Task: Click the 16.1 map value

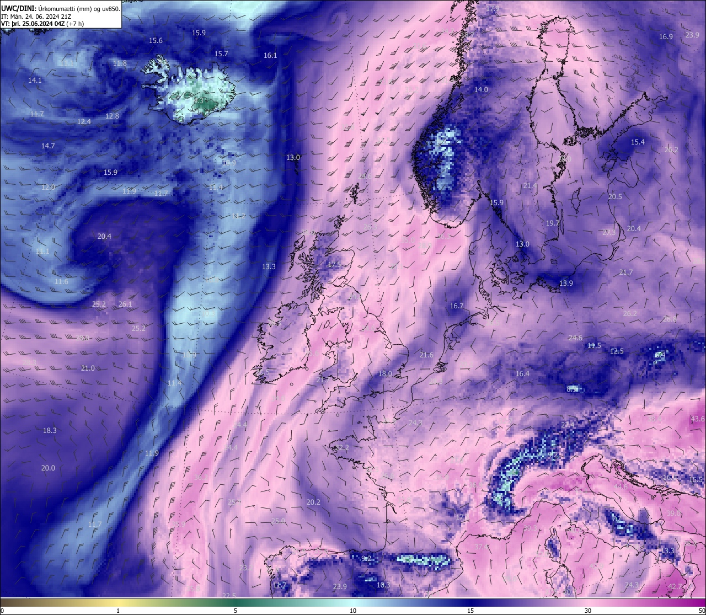Action: 270,56
